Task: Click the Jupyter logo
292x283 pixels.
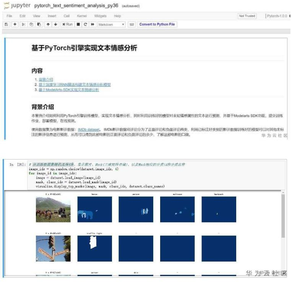Action: [x=17, y=6]
